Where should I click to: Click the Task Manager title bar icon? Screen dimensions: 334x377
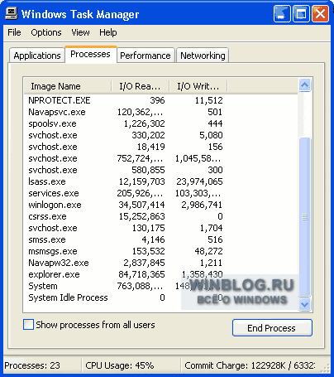(x=12, y=13)
